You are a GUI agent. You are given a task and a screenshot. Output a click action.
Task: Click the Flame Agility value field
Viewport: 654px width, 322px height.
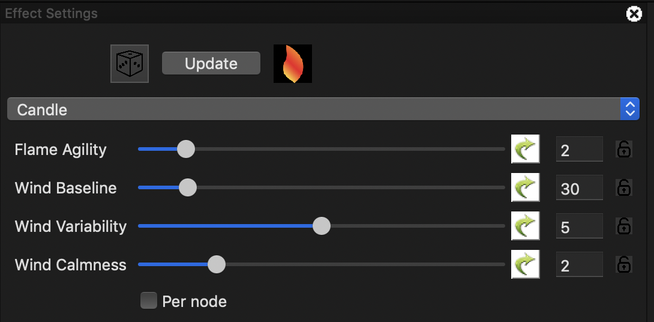[x=579, y=150]
